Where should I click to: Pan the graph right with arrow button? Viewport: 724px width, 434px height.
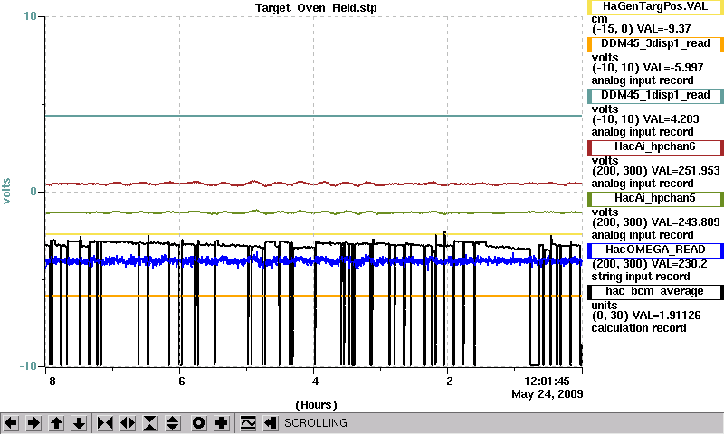[x=33, y=423]
